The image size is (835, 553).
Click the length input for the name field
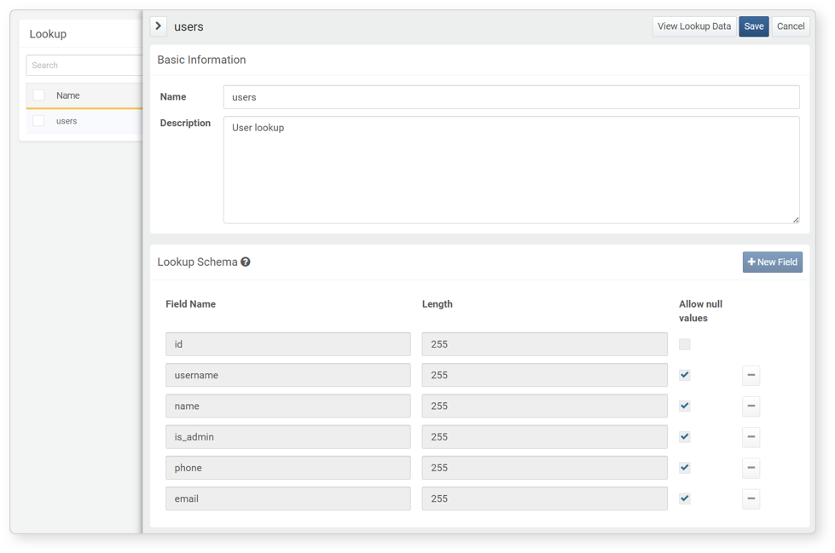pyautogui.click(x=545, y=406)
